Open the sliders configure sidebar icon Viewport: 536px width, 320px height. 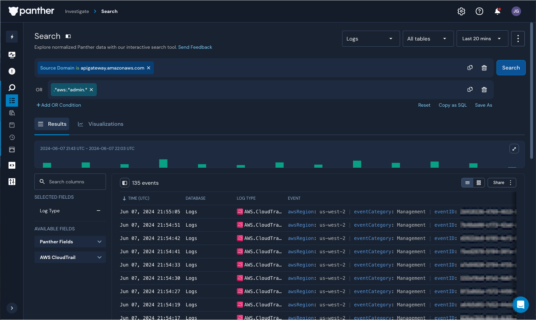click(12, 182)
